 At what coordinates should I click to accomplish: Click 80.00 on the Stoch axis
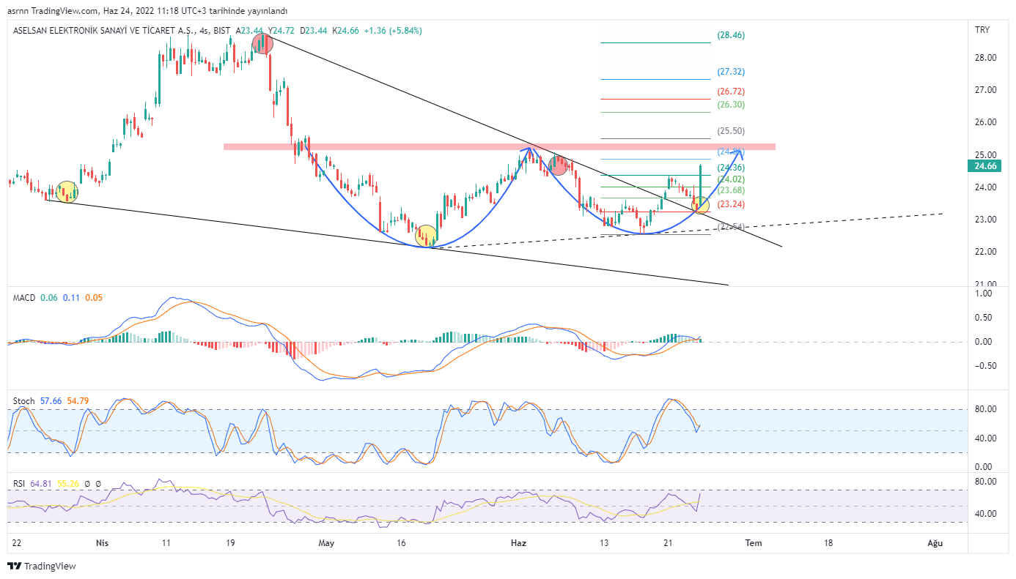point(985,409)
